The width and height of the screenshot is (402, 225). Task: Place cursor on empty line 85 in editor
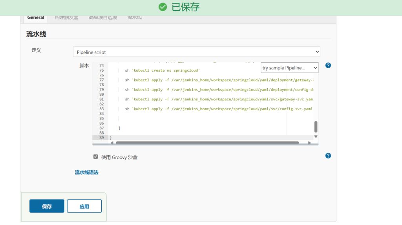tap(196, 118)
